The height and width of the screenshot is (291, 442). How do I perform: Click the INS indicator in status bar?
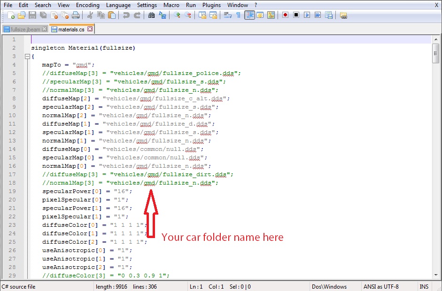coord(424,286)
